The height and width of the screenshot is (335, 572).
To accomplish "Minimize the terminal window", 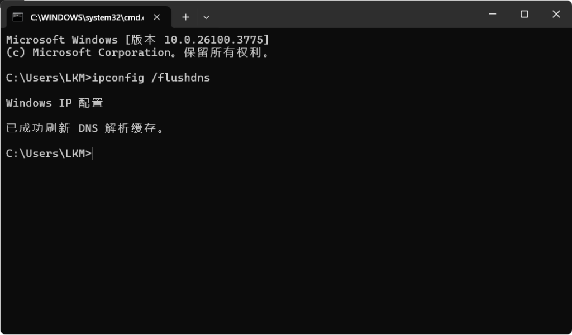I will [x=492, y=15].
